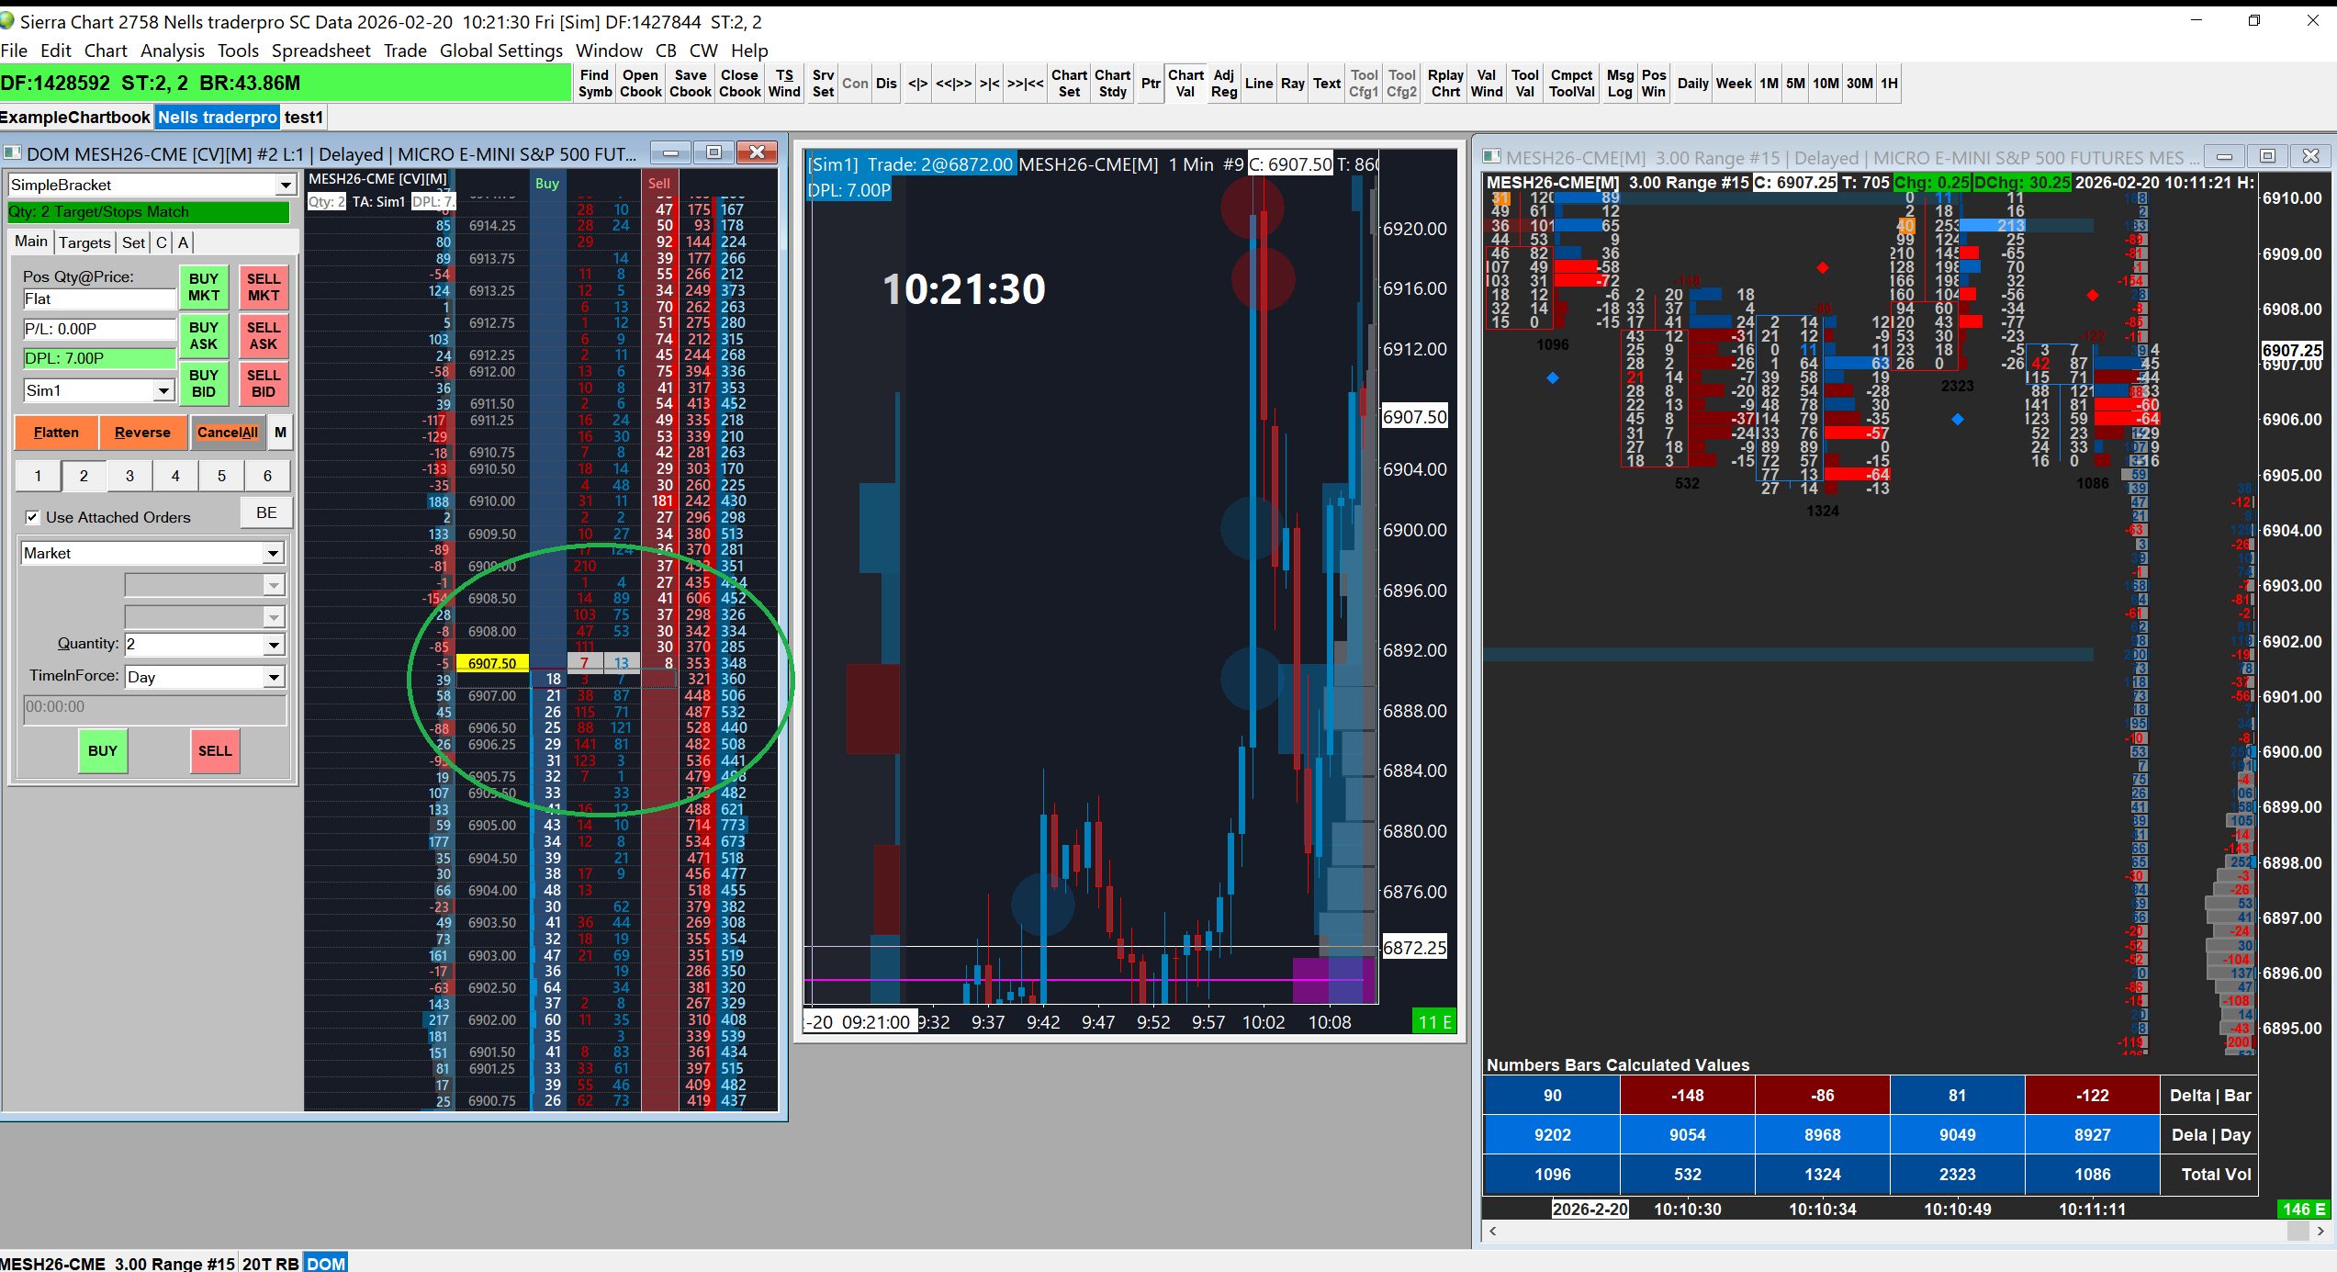Switch to the test1 chartbook tab
Viewport: 2337px width, 1272px height.
point(304,118)
